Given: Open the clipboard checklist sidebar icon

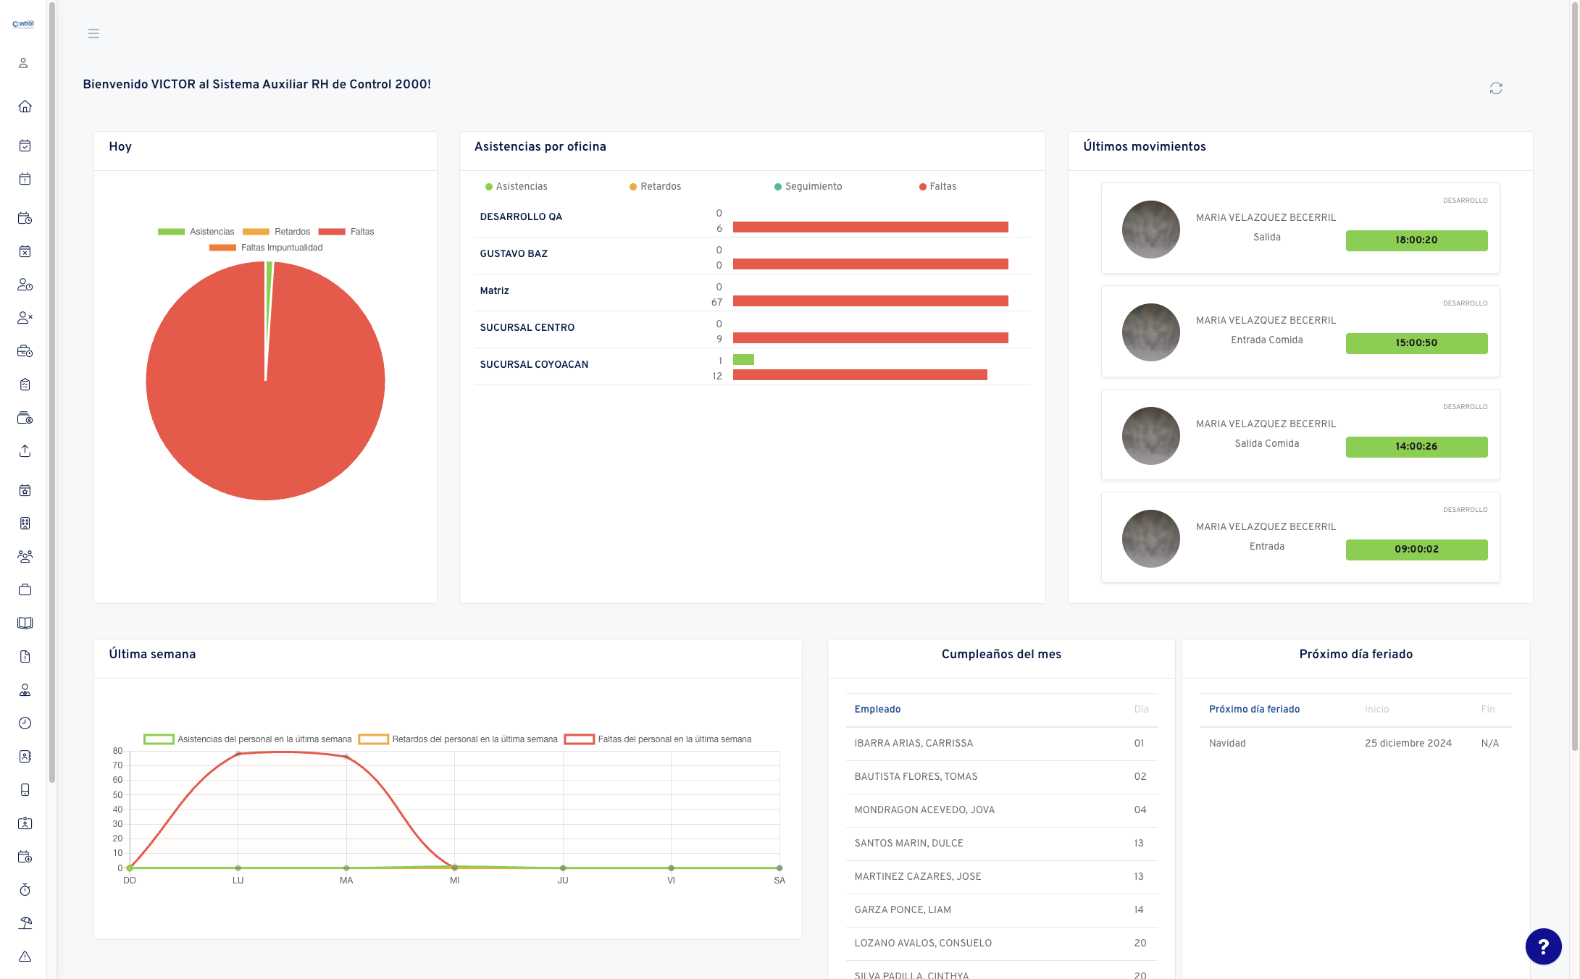Looking at the screenshot, I should click(25, 385).
